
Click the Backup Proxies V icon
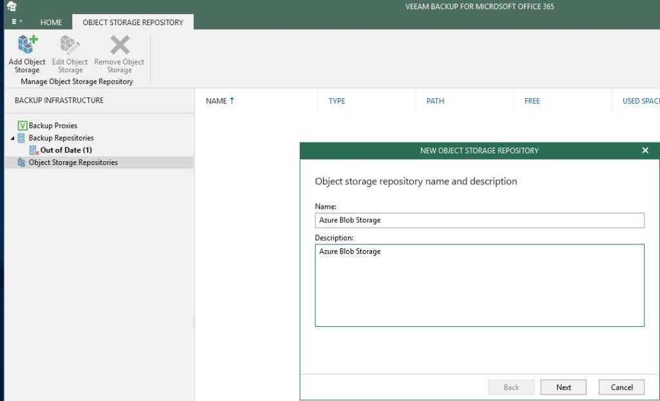[23, 126]
